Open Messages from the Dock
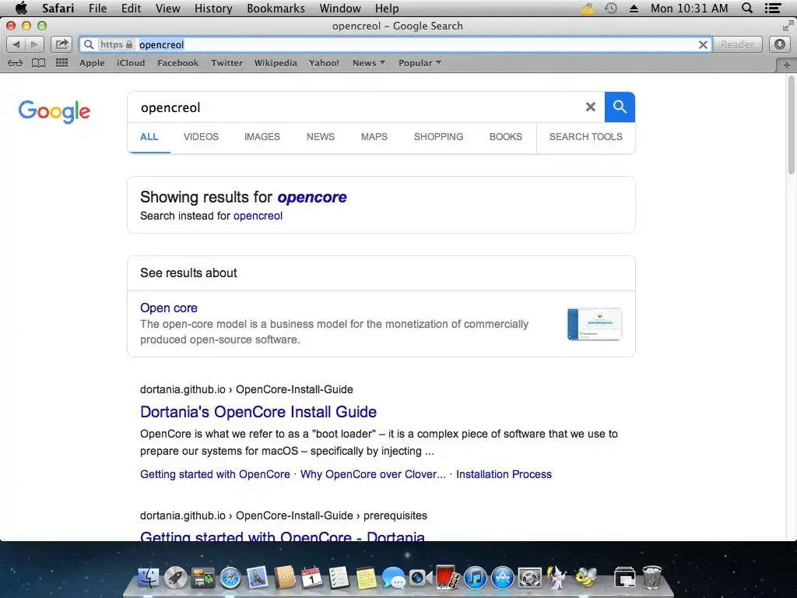797x598 pixels. tap(393, 579)
